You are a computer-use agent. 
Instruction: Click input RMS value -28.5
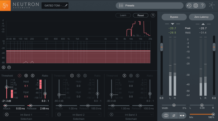(172, 33)
